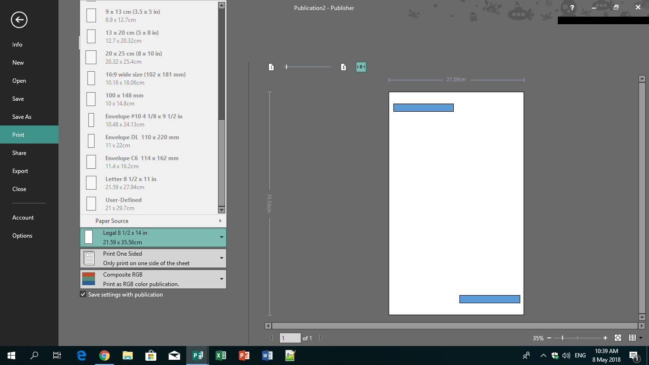Select the User-Defined paper size
649x365 pixels.
pyautogui.click(x=149, y=204)
